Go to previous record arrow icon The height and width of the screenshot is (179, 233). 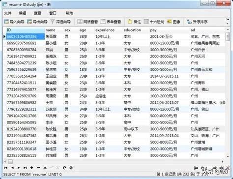(12, 168)
